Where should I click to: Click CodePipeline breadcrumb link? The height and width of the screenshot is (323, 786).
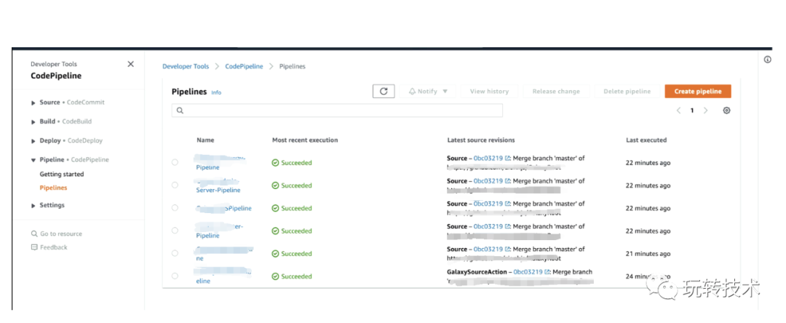click(244, 66)
